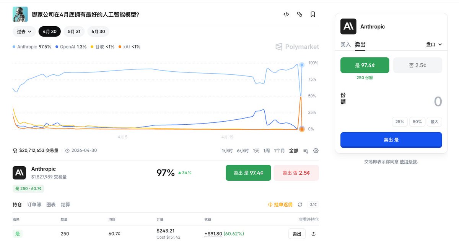Share the position upload icon
This screenshot has height=241, width=459.
[x=314, y=234]
